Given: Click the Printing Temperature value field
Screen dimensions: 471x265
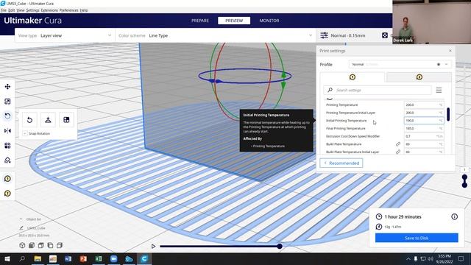Looking at the screenshot, I should click(424, 105).
